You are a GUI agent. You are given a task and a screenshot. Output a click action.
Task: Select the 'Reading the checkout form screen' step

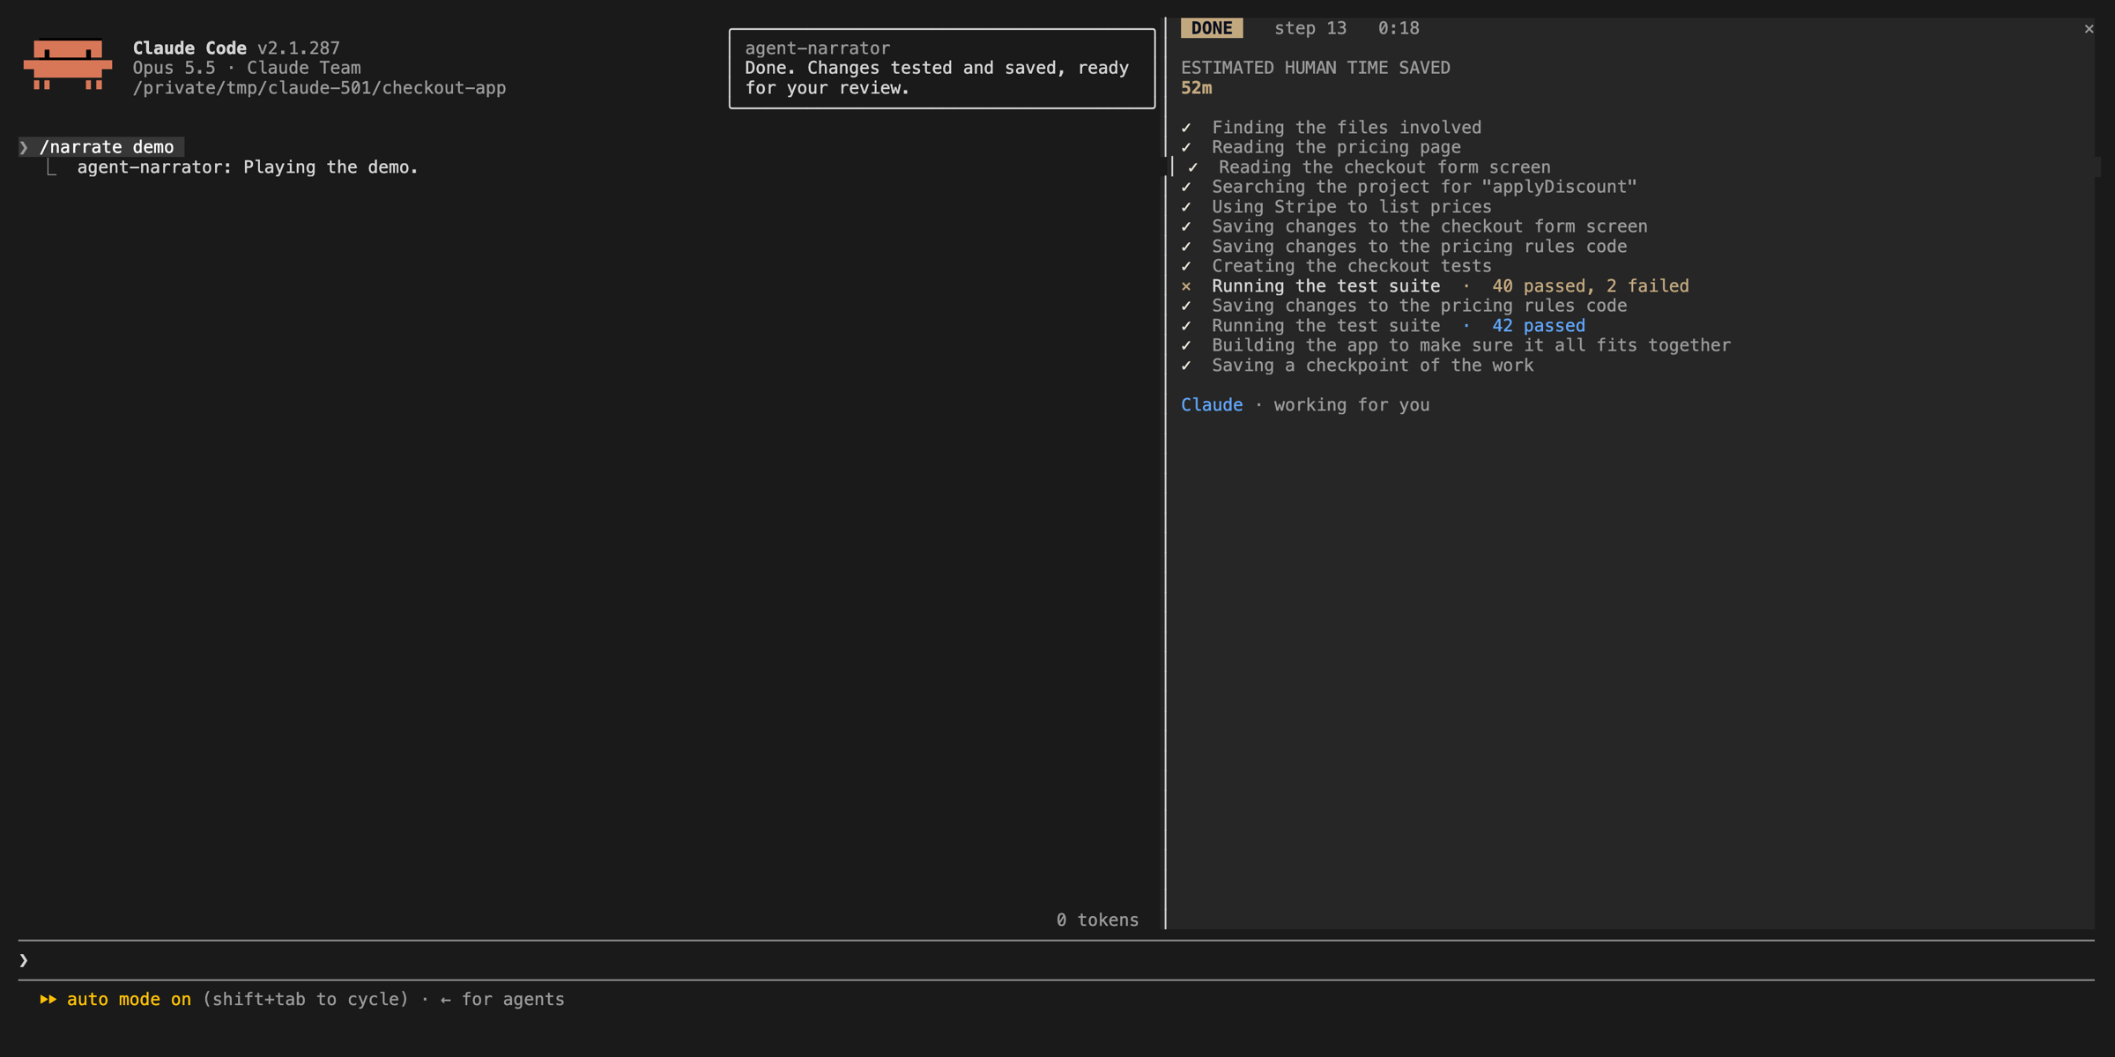point(1384,167)
